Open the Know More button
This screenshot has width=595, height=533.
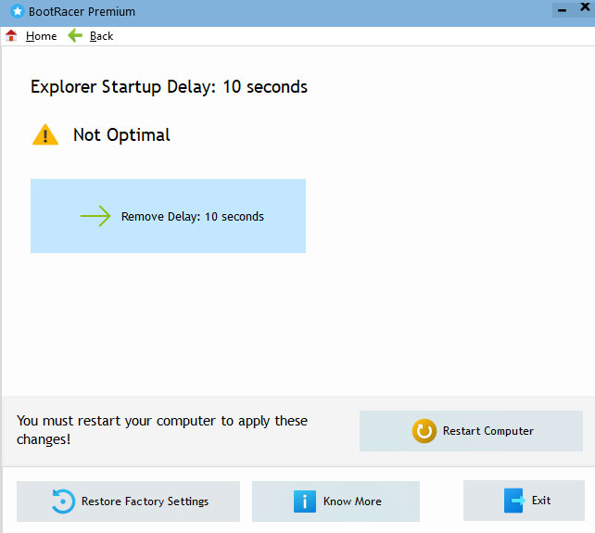pos(351,501)
